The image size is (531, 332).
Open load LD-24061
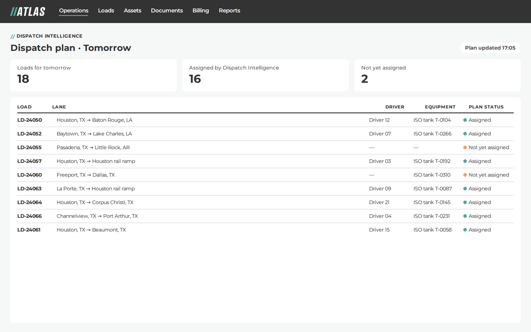click(x=29, y=230)
